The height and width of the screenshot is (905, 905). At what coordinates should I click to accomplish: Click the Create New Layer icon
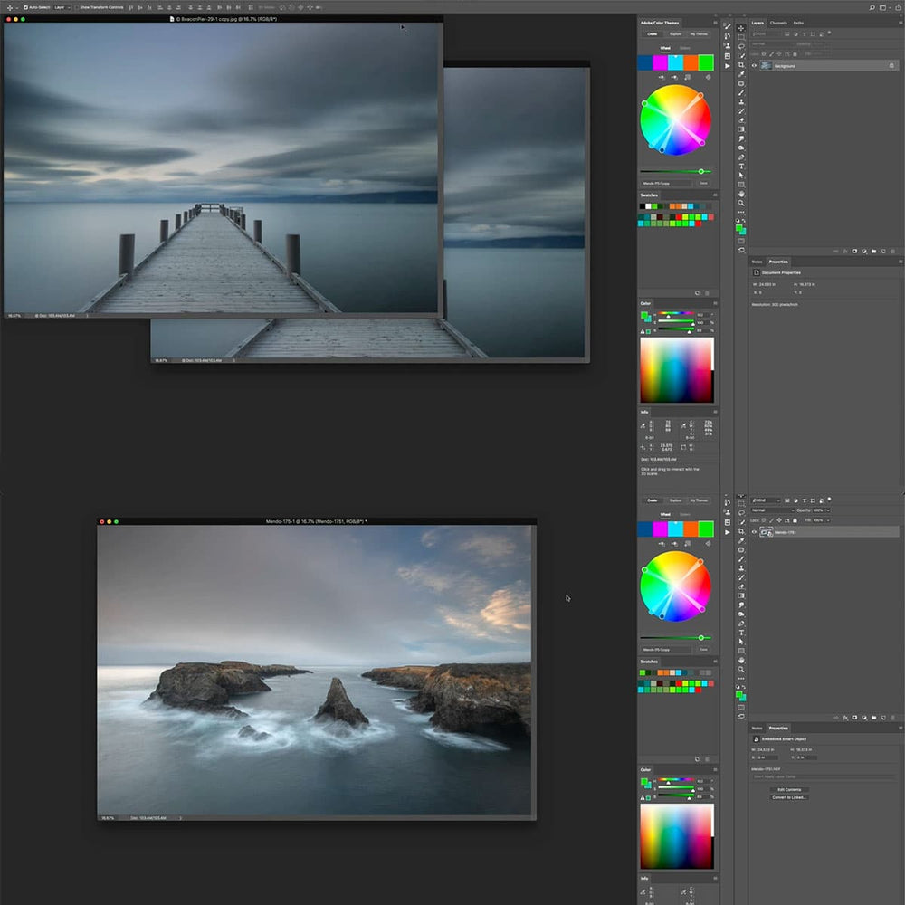coord(883,251)
